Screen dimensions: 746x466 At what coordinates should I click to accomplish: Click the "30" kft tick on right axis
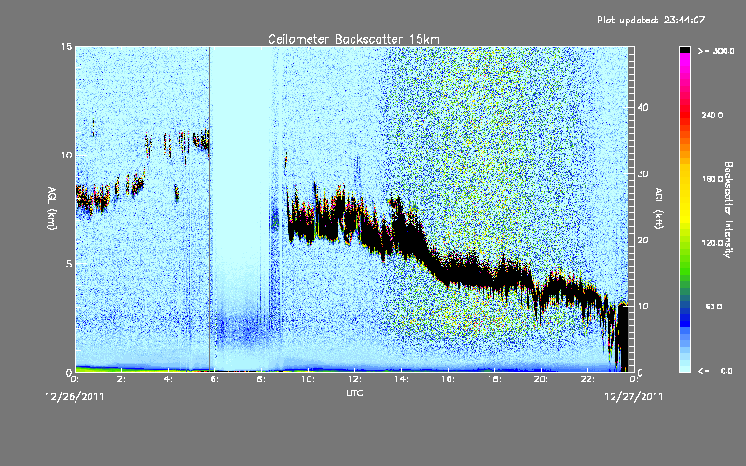point(642,174)
